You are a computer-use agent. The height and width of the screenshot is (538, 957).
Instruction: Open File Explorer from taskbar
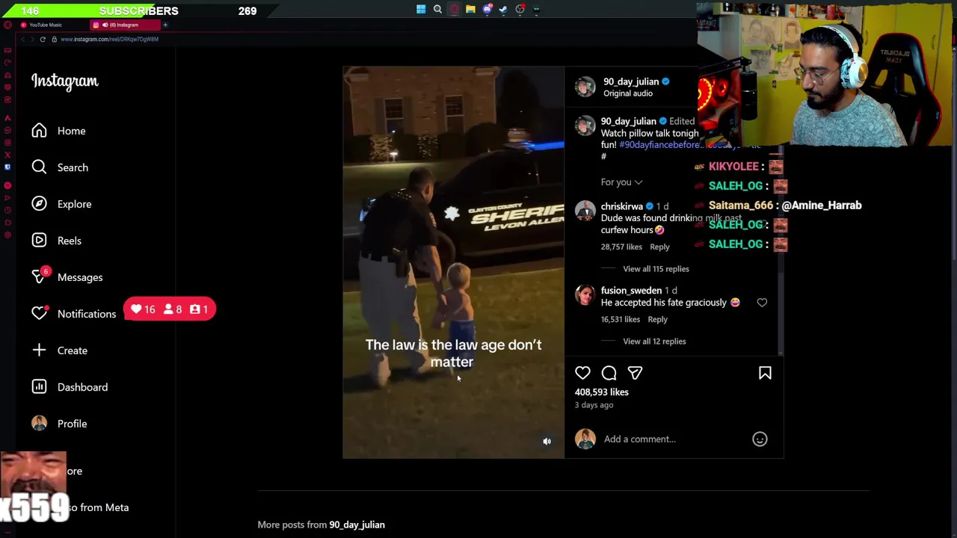(470, 9)
